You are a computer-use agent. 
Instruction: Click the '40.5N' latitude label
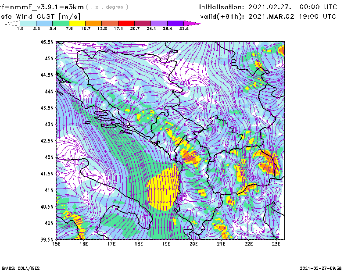47,207
